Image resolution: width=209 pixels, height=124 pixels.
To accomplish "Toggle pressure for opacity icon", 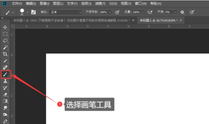I will click(x=117, y=12).
